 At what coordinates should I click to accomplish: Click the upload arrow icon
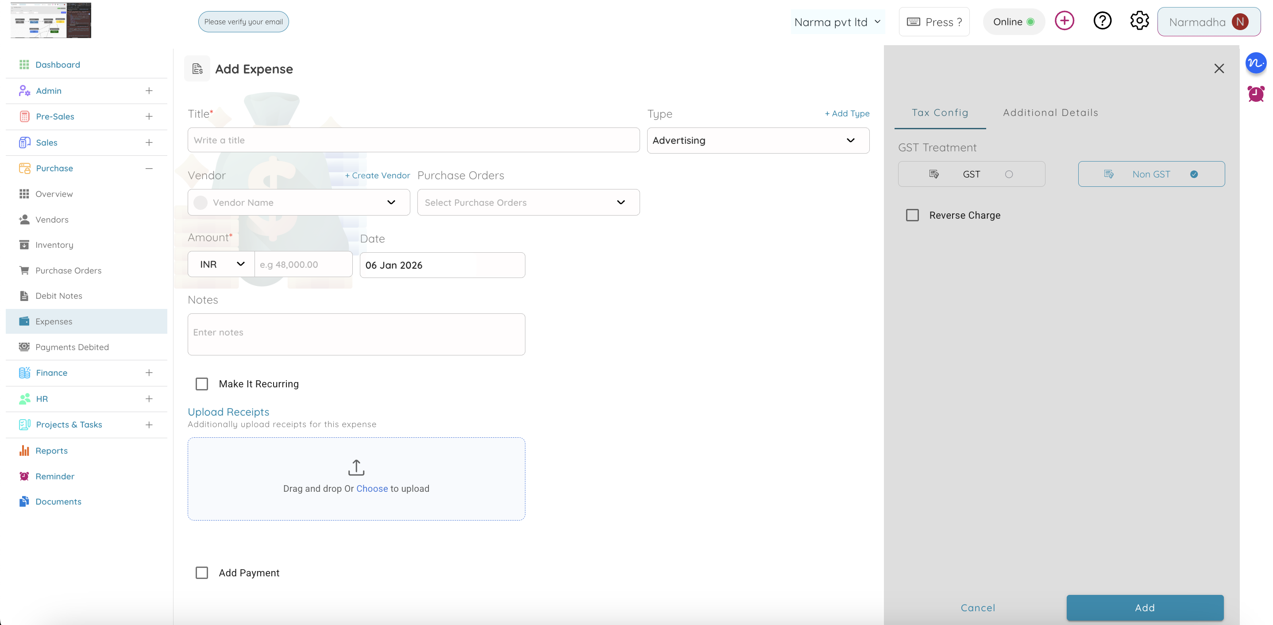tap(356, 467)
